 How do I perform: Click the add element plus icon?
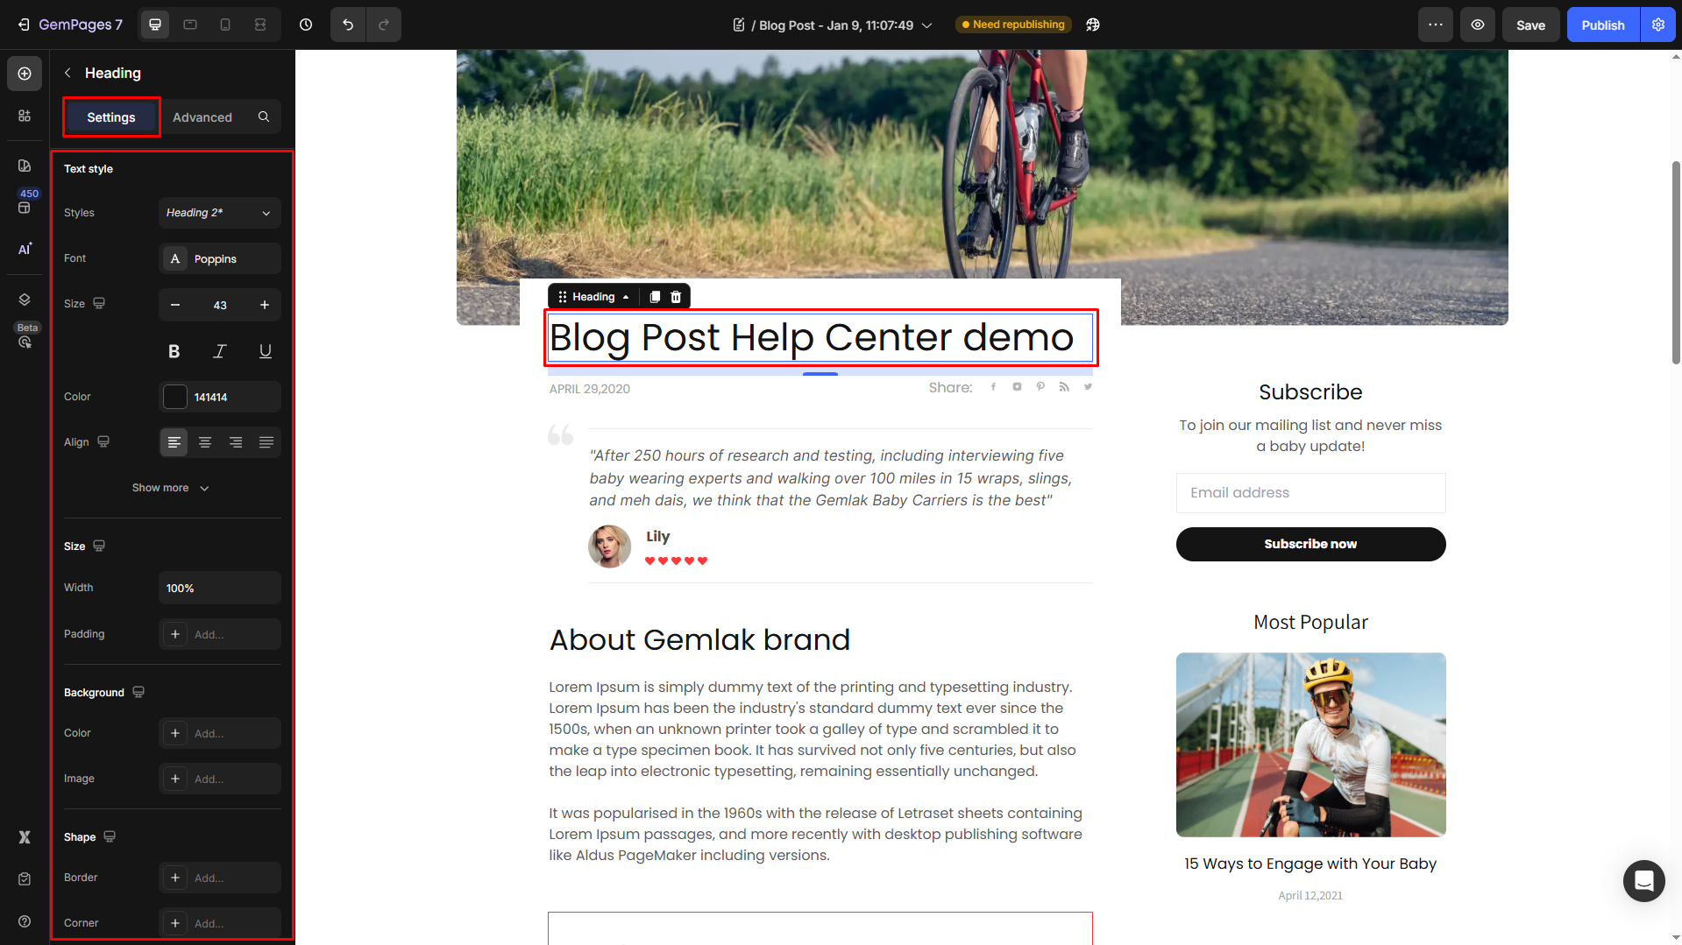(25, 74)
